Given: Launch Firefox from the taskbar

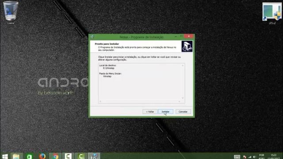Looking at the screenshot, I should (x=42, y=156).
